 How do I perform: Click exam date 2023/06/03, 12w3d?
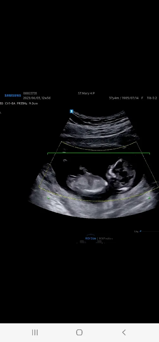(x=37, y=98)
